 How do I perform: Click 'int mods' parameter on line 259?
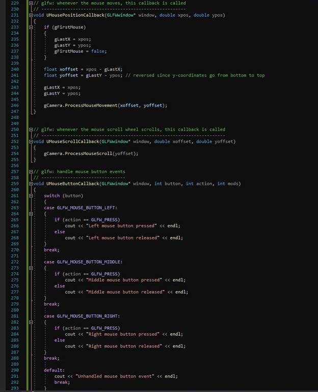click(228, 184)
